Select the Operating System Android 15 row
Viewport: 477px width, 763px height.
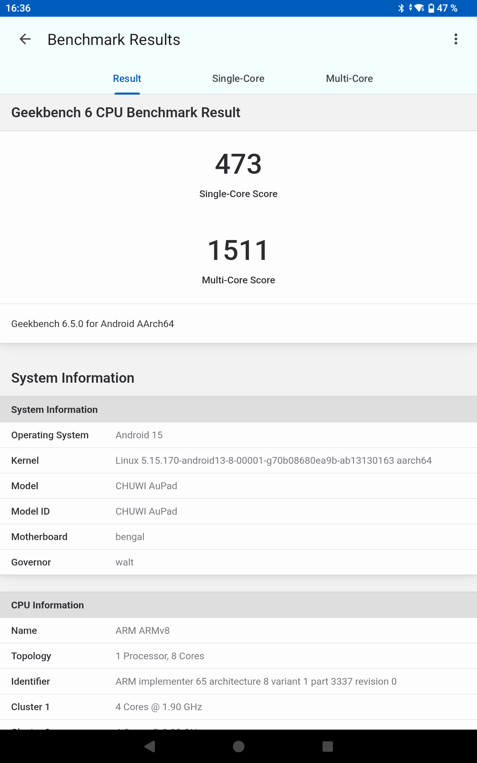tap(238, 435)
